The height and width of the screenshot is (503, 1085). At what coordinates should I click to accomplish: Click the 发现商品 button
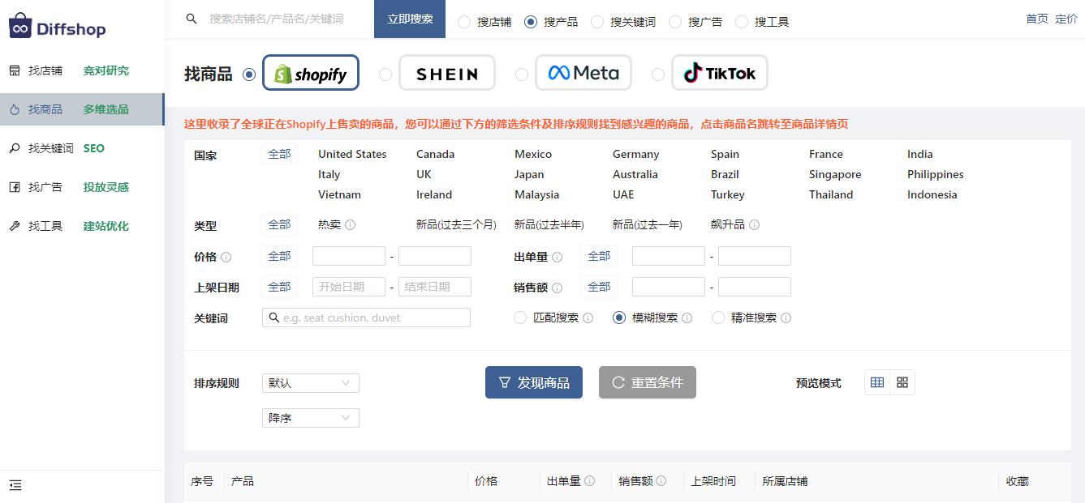533,382
